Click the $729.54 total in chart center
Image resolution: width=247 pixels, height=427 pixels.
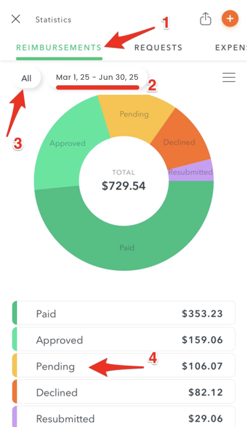click(123, 186)
